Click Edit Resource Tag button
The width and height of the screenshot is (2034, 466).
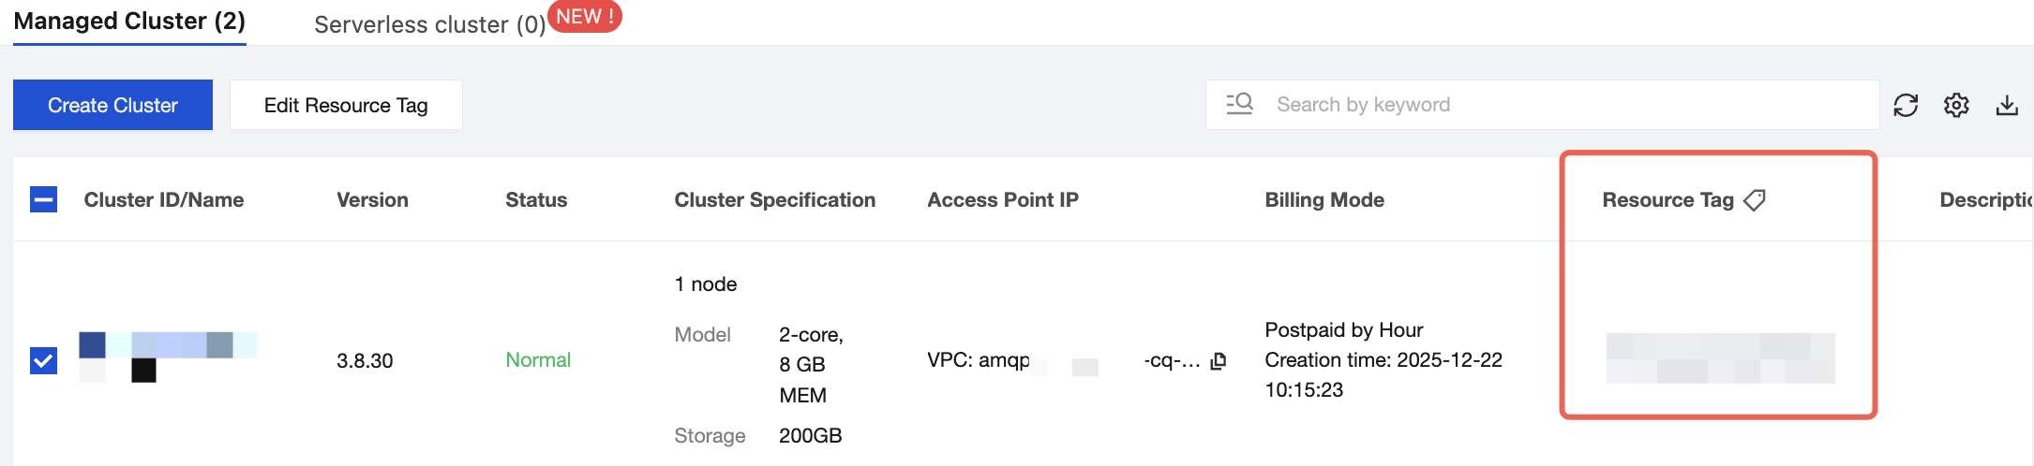click(346, 105)
